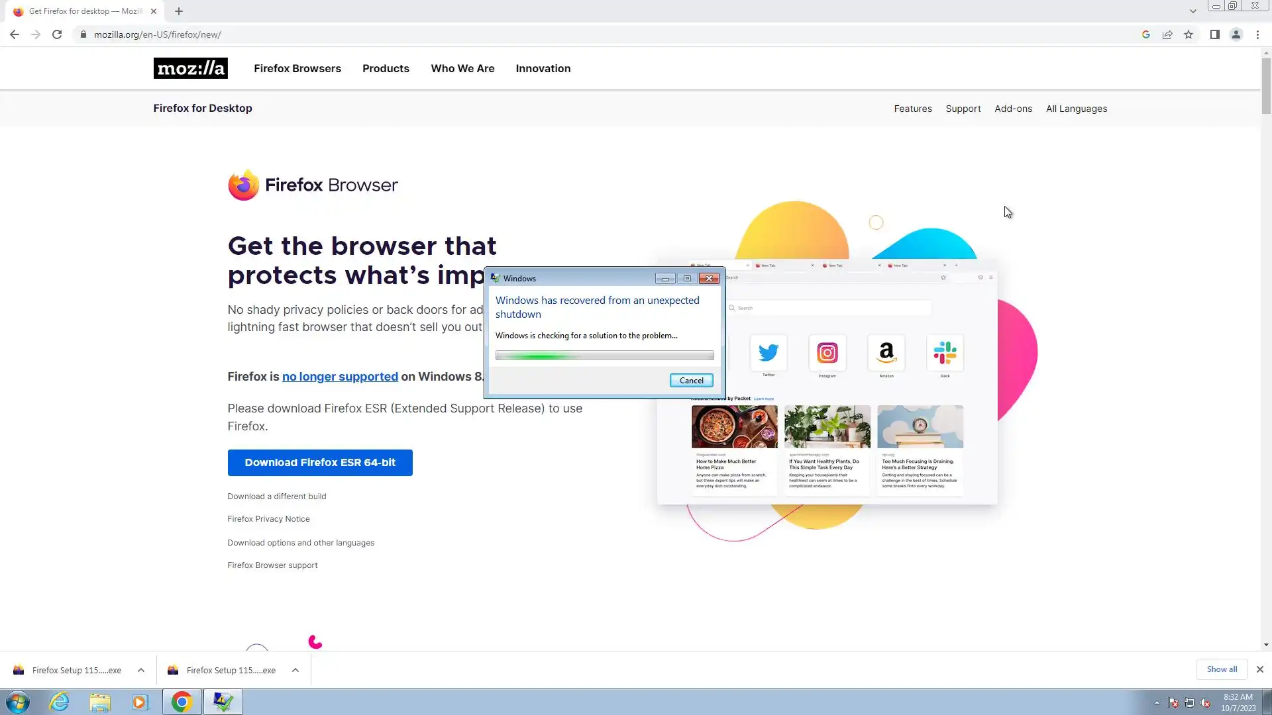The image size is (1272, 715).
Task: Open the Who We Are menu
Action: coord(462,68)
